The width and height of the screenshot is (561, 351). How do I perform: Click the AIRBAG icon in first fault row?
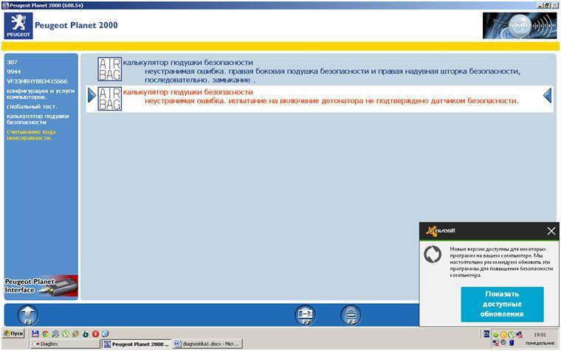click(109, 69)
